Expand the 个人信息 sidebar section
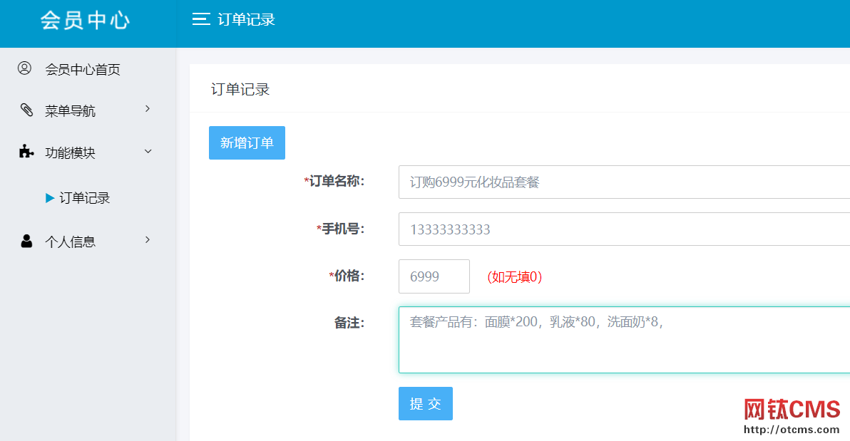Viewport: 850px width, 441px height. pos(78,241)
